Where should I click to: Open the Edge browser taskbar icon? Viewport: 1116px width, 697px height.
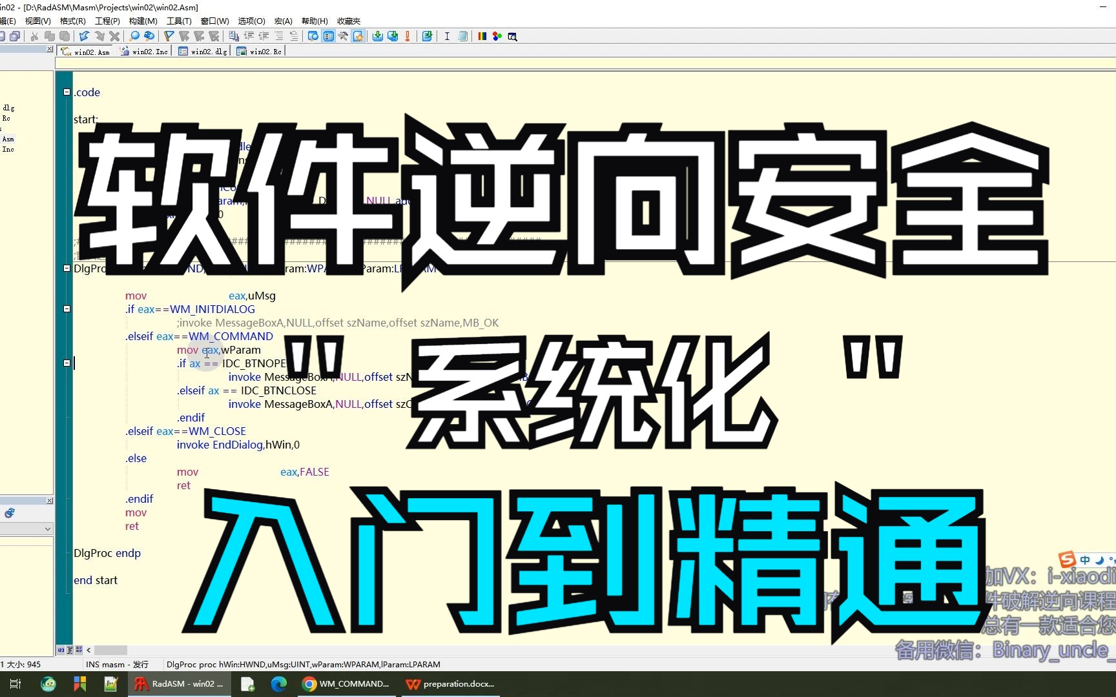tap(279, 683)
